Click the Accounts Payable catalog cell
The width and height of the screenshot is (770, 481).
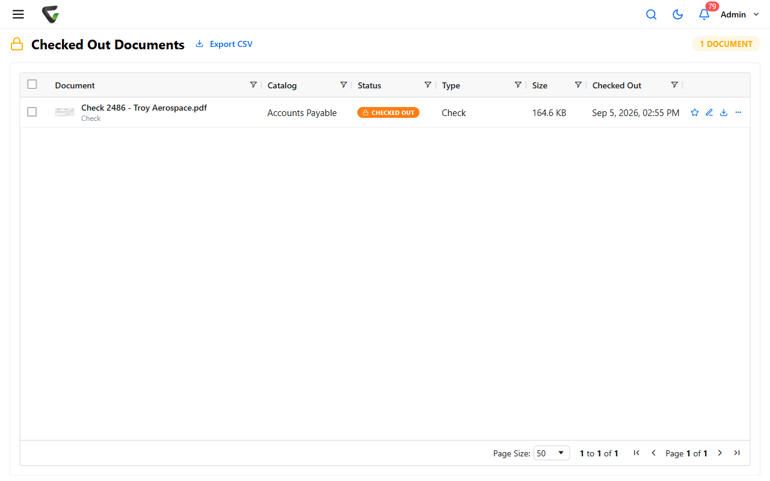point(302,113)
